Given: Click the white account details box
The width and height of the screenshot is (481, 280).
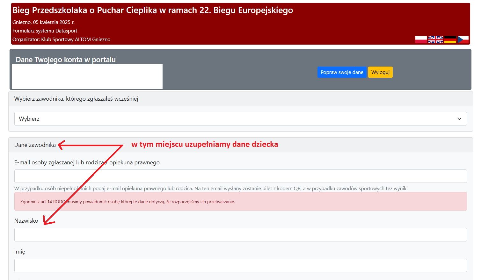Looking at the screenshot, I should [x=87, y=76].
